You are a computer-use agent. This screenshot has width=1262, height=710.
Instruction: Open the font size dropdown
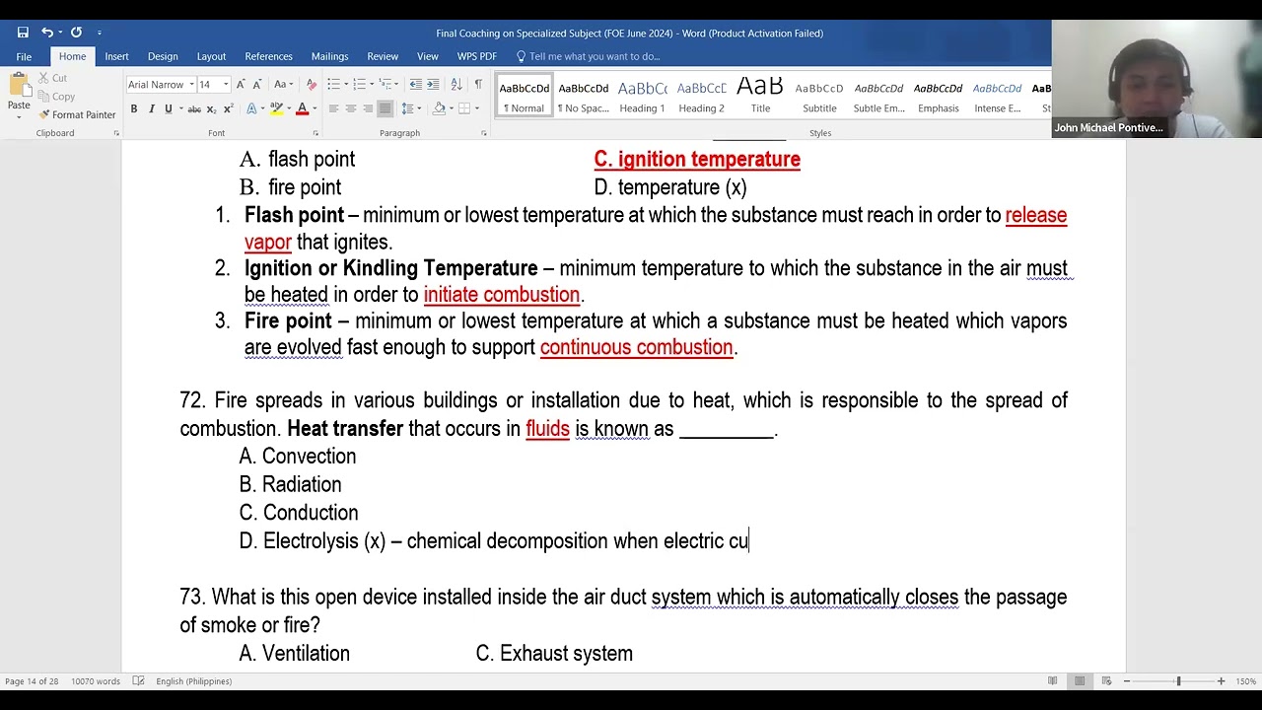(x=226, y=85)
